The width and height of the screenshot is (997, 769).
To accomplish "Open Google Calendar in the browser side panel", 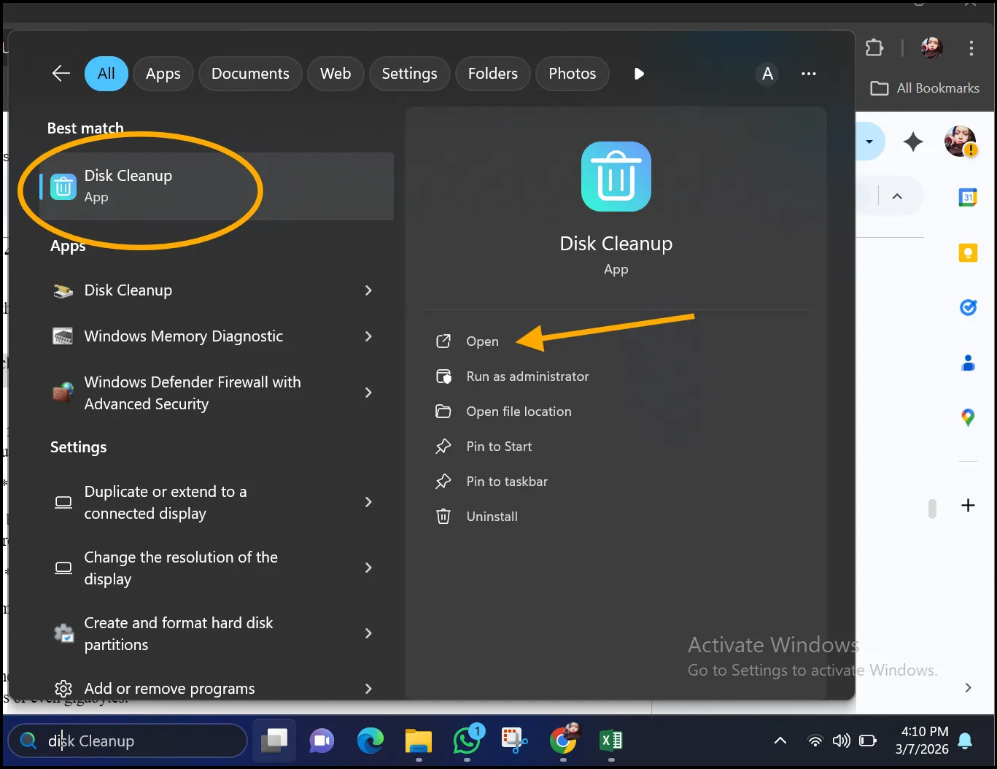I will 968,197.
